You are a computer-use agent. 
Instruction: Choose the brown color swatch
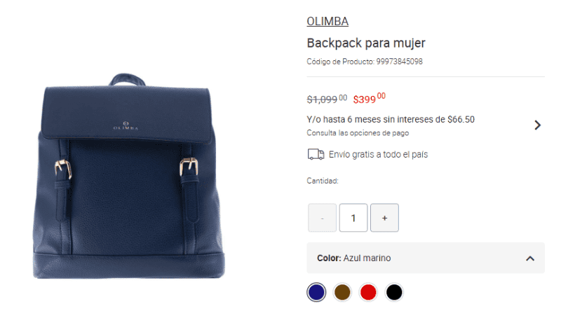click(342, 292)
